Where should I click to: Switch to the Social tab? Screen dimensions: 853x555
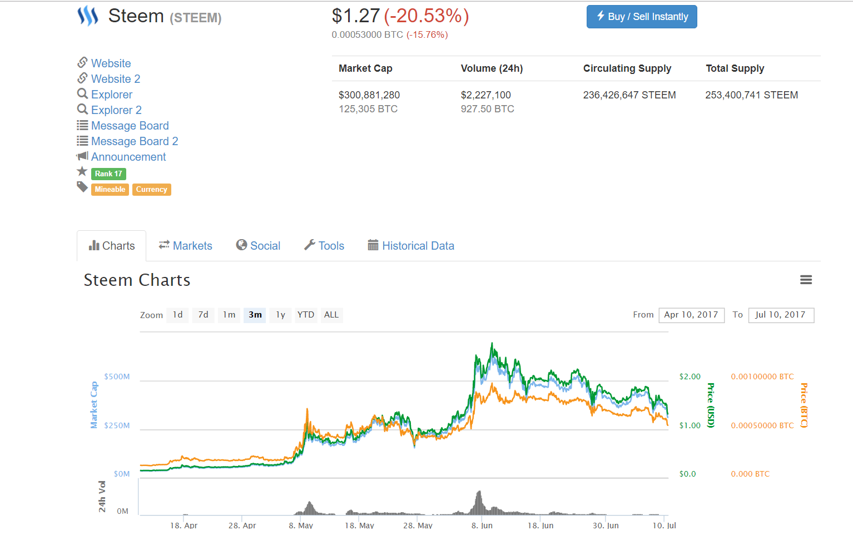258,246
